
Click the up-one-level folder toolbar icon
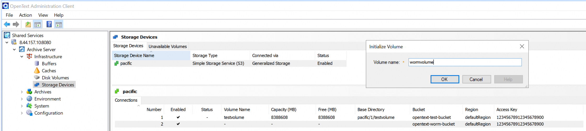[28, 25]
